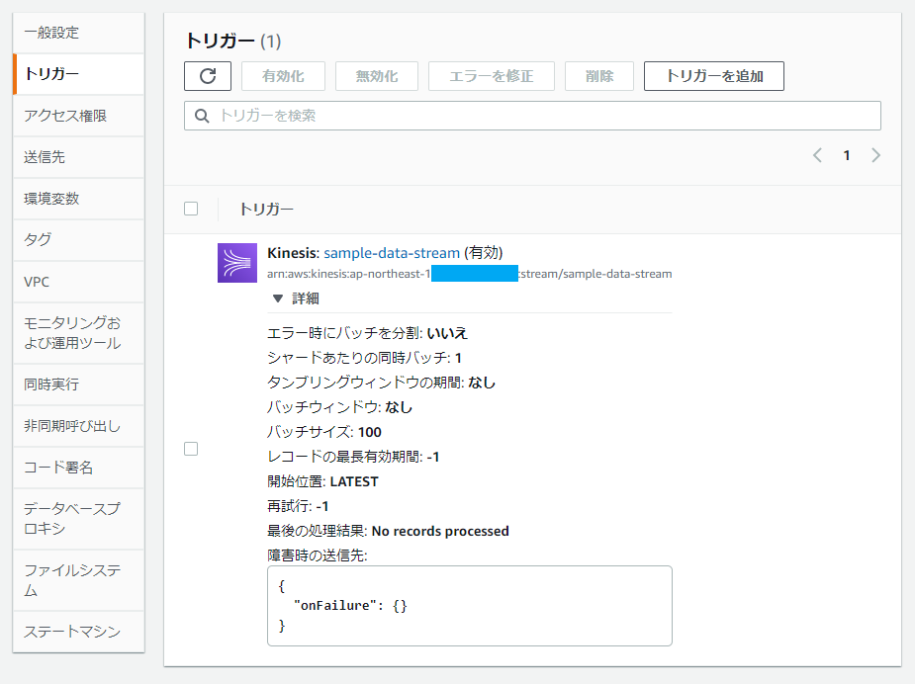
Task: Click 'No records processed' result text
Action: pos(440,531)
